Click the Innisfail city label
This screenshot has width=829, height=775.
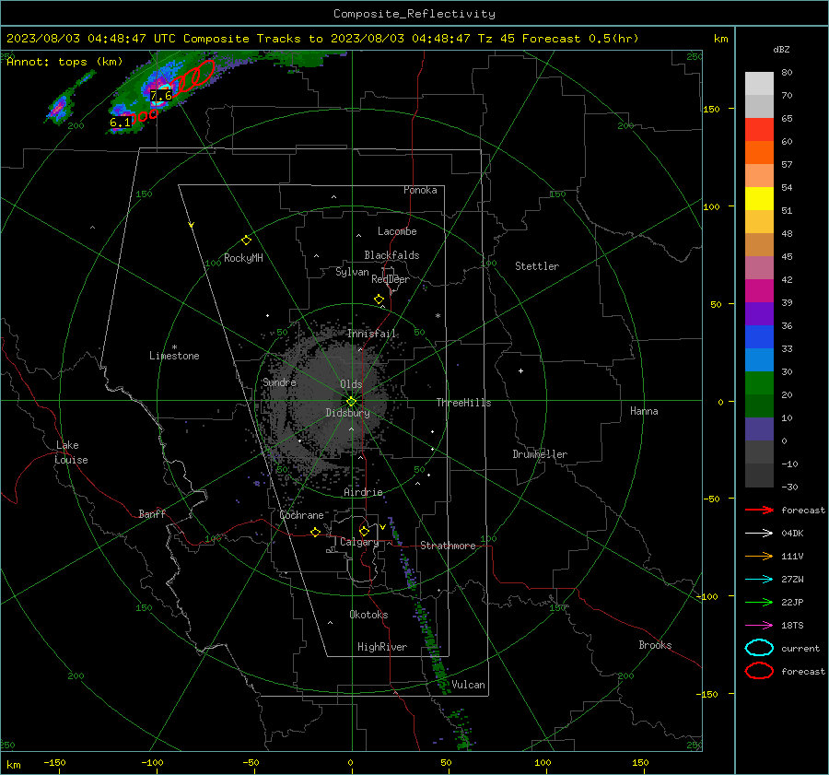click(x=371, y=334)
